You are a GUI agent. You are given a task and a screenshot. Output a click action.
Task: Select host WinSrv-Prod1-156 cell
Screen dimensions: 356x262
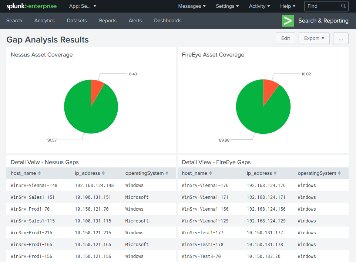pos(31,256)
